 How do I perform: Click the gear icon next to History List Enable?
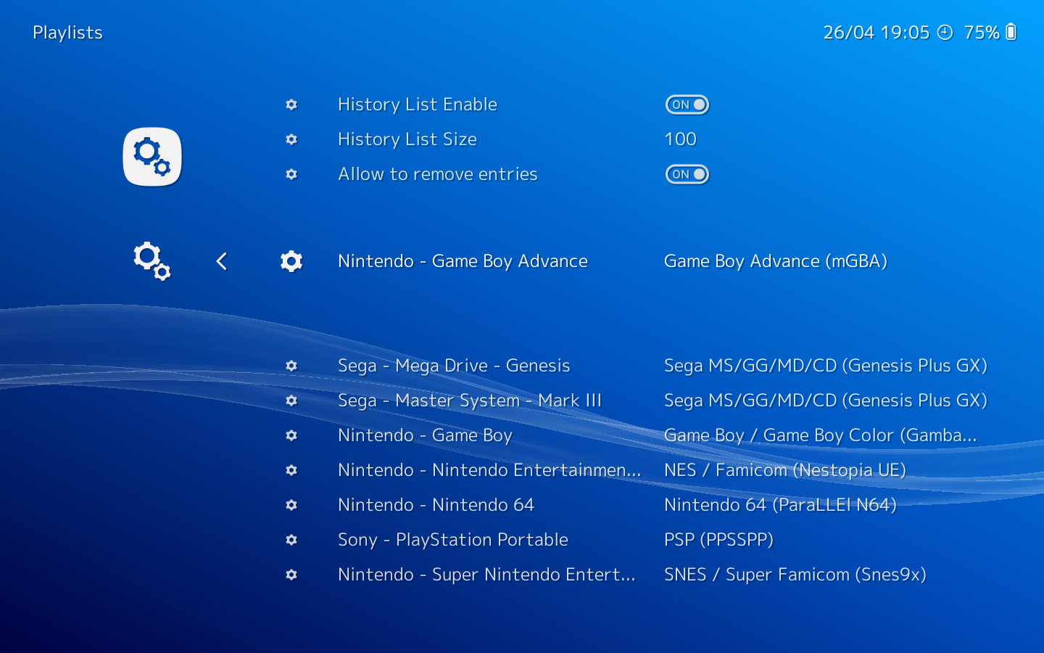pos(291,104)
